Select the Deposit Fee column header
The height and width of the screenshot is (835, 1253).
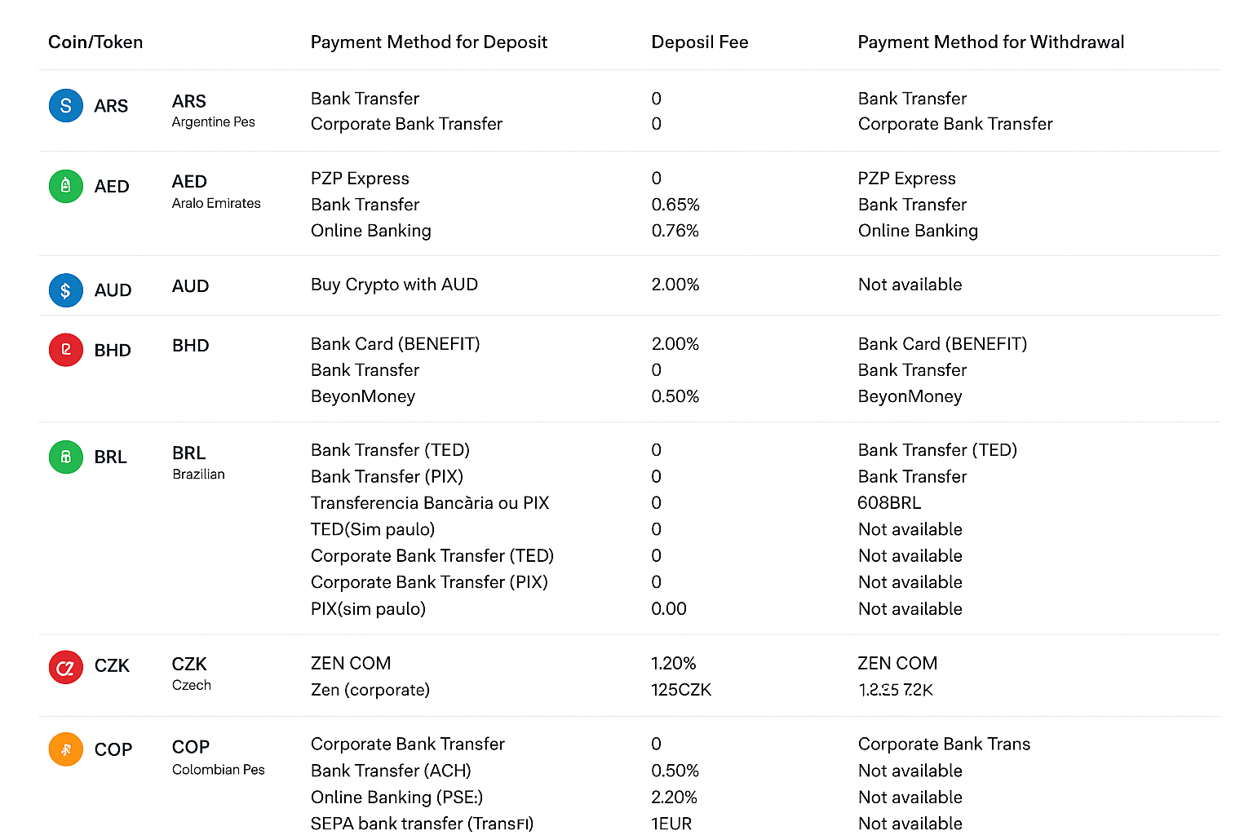[699, 42]
